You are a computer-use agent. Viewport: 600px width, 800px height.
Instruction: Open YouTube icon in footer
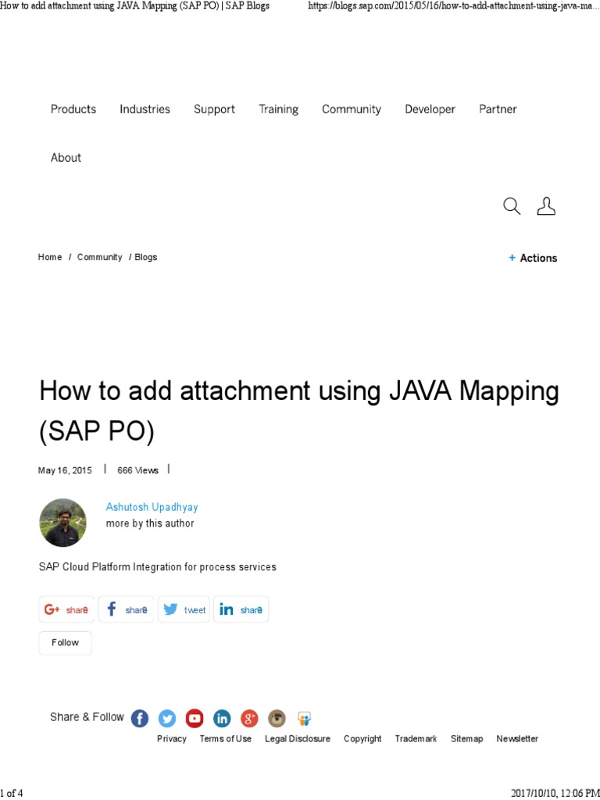click(195, 719)
